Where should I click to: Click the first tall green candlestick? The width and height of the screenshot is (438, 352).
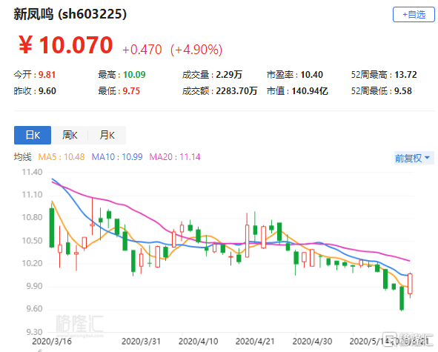(52, 228)
